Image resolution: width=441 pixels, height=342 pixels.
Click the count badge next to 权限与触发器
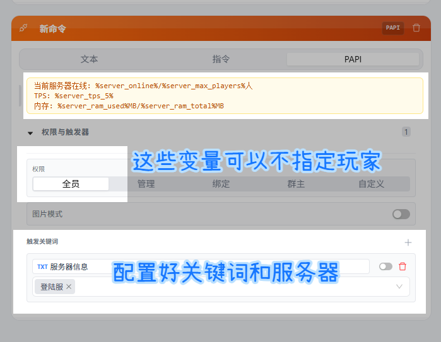(x=406, y=132)
